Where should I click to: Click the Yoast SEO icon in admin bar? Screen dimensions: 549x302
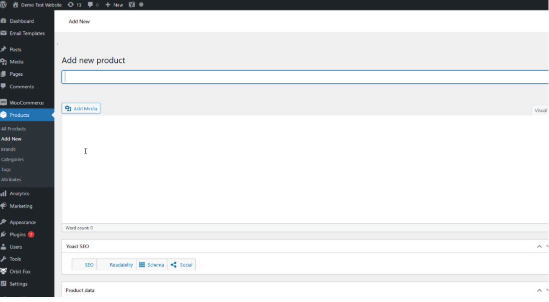coord(132,4)
